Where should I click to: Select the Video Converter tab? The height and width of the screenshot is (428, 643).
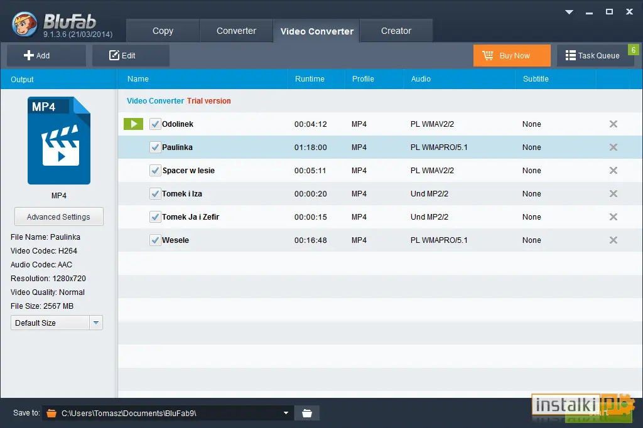pyautogui.click(x=316, y=31)
